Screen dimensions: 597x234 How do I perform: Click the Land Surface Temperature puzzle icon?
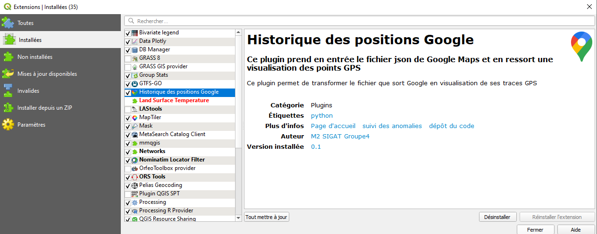tap(135, 101)
